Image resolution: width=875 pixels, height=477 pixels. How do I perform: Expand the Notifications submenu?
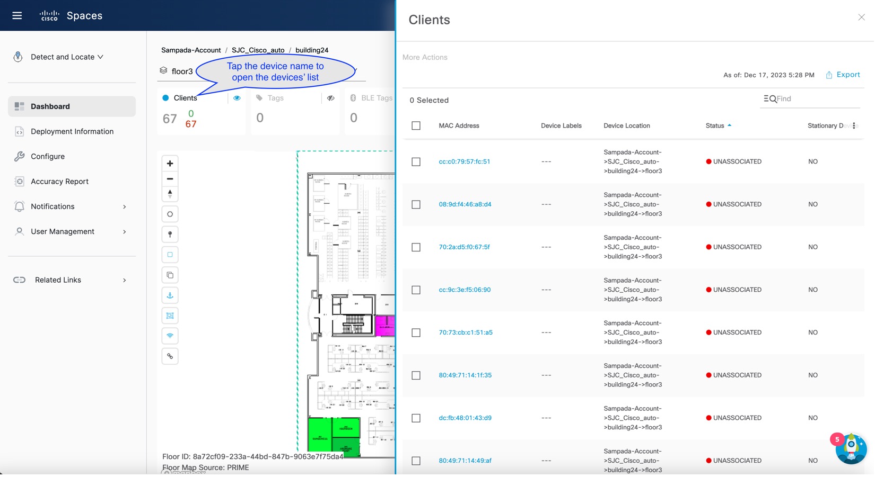click(125, 207)
